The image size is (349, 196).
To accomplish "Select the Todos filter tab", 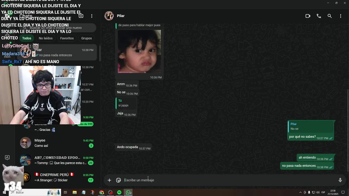I will point(27,38).
